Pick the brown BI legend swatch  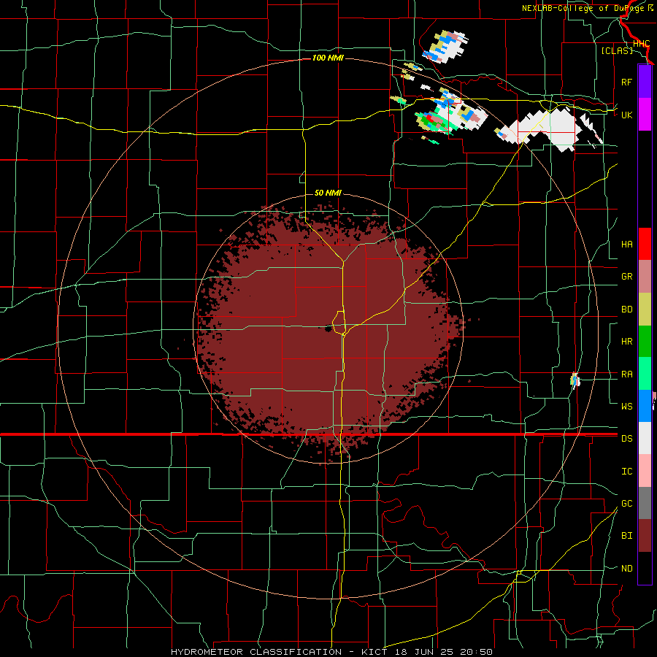645,536
